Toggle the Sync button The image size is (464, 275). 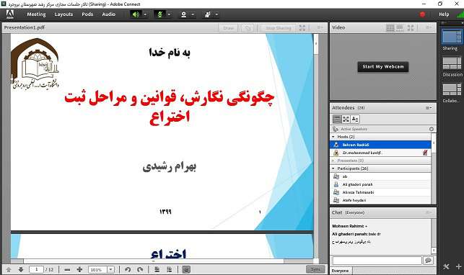315,269
